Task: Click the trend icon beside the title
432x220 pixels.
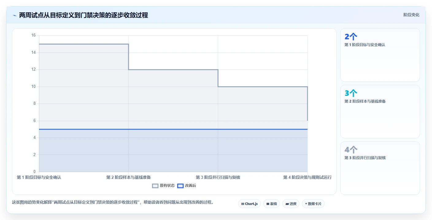Action: pos(14,15)
